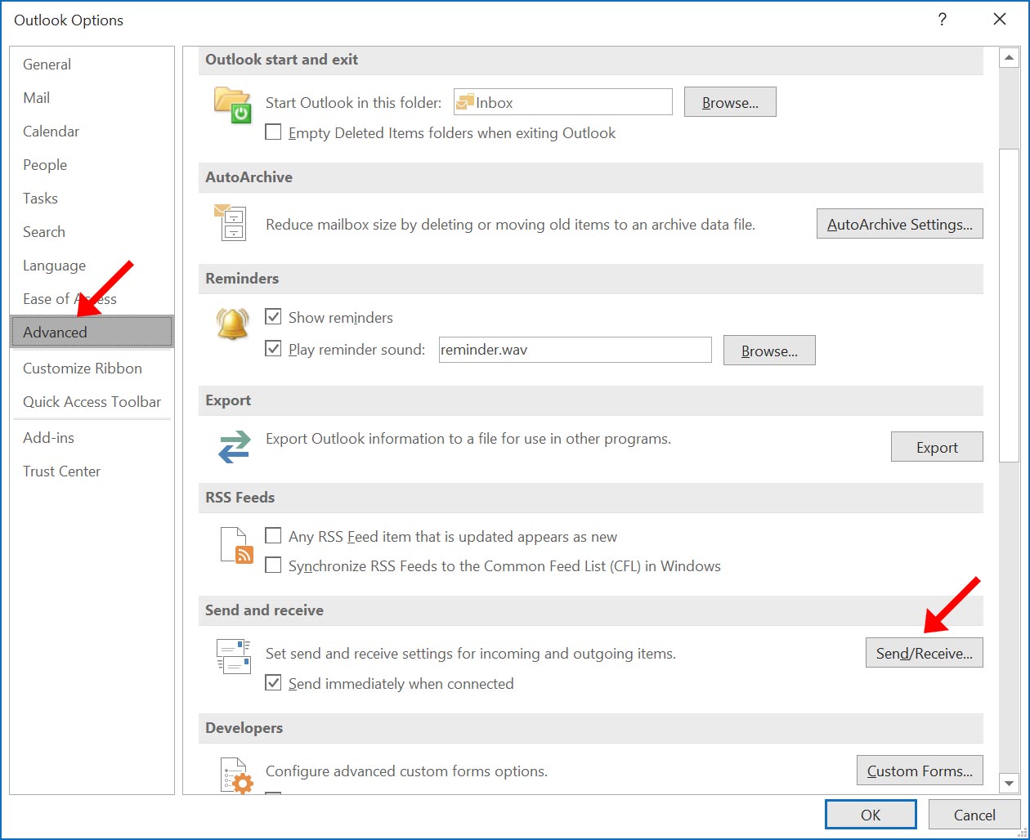Click the scrollbar up arrow
This screenshot has width=1030, height=840.
pos(1010,58)
